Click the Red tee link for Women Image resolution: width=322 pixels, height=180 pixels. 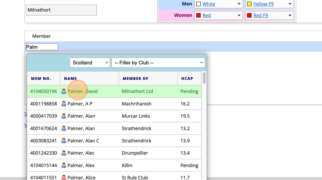pyautogui.click(x=207, y=16)
